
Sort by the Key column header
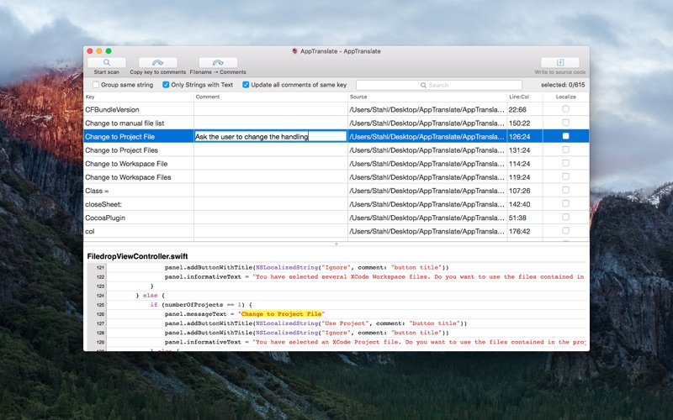coord(139,97)
